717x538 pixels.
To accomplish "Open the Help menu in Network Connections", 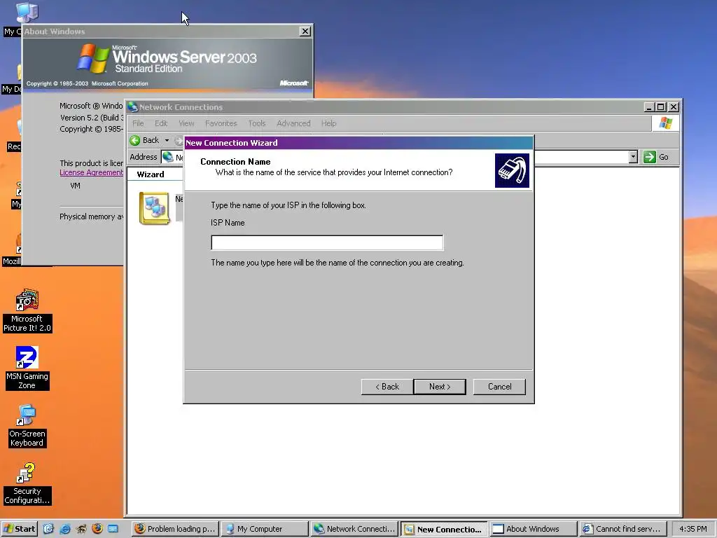I will (x=328, y=123).
